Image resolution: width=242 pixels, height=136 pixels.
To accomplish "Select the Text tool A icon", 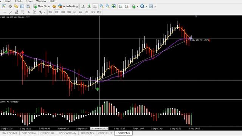I will pos(29,12).
